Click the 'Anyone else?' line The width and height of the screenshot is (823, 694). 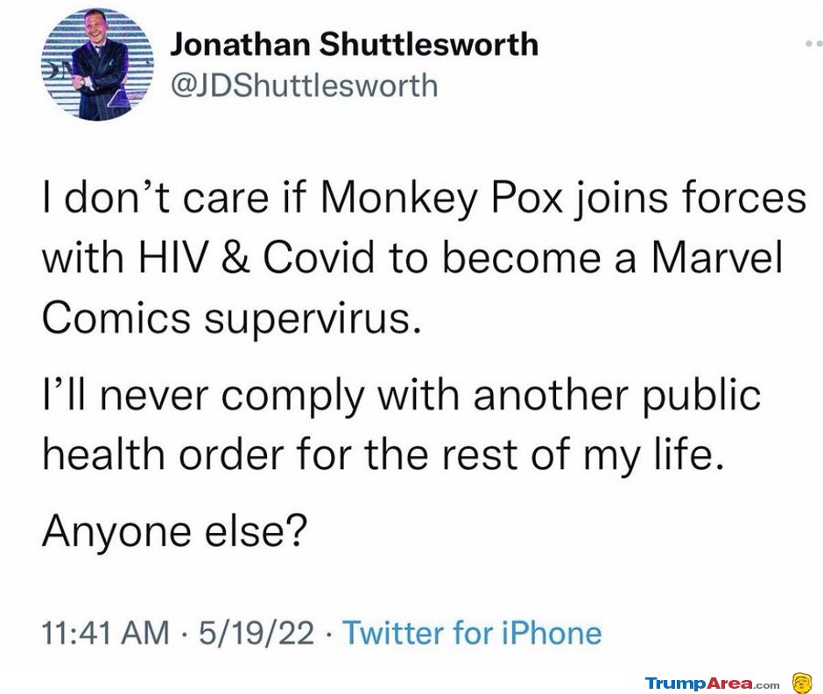point(173,531)
